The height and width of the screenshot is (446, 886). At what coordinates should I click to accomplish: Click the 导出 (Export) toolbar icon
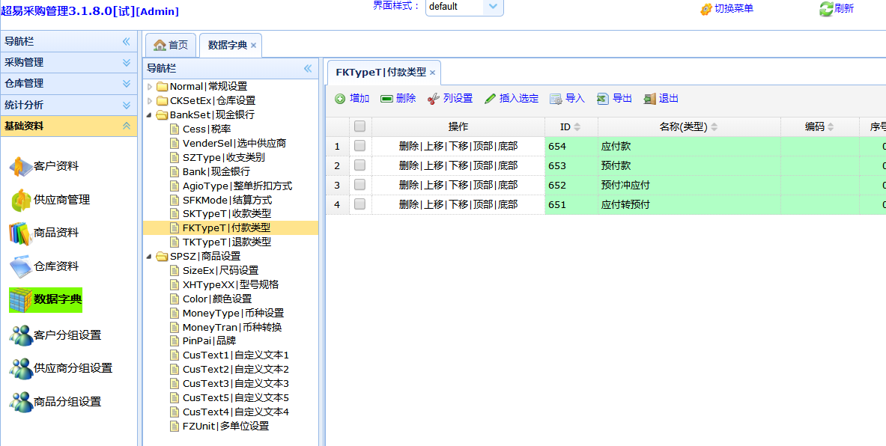(x=602, y=99)
